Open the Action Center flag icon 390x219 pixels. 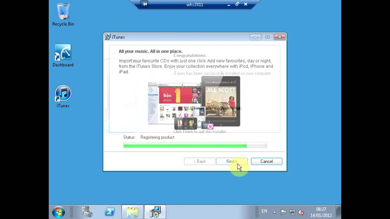[283, 212]
